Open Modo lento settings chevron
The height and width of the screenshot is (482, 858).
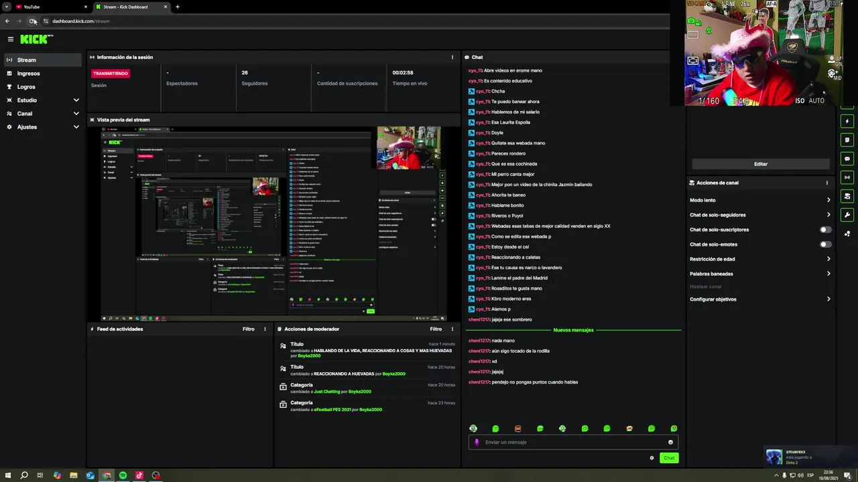pos(829,200)
